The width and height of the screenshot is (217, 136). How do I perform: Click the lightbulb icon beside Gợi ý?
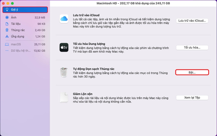[x=7, y=10]
